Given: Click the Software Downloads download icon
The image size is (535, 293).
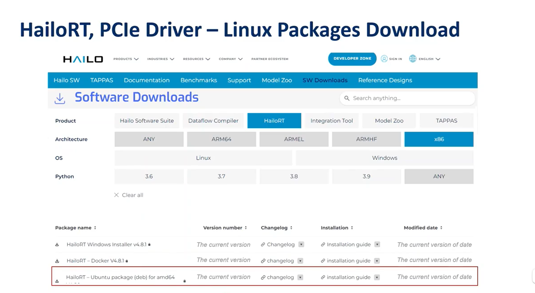Looking at the screenshot, I should pyautogui.click(x=60, y=98).
